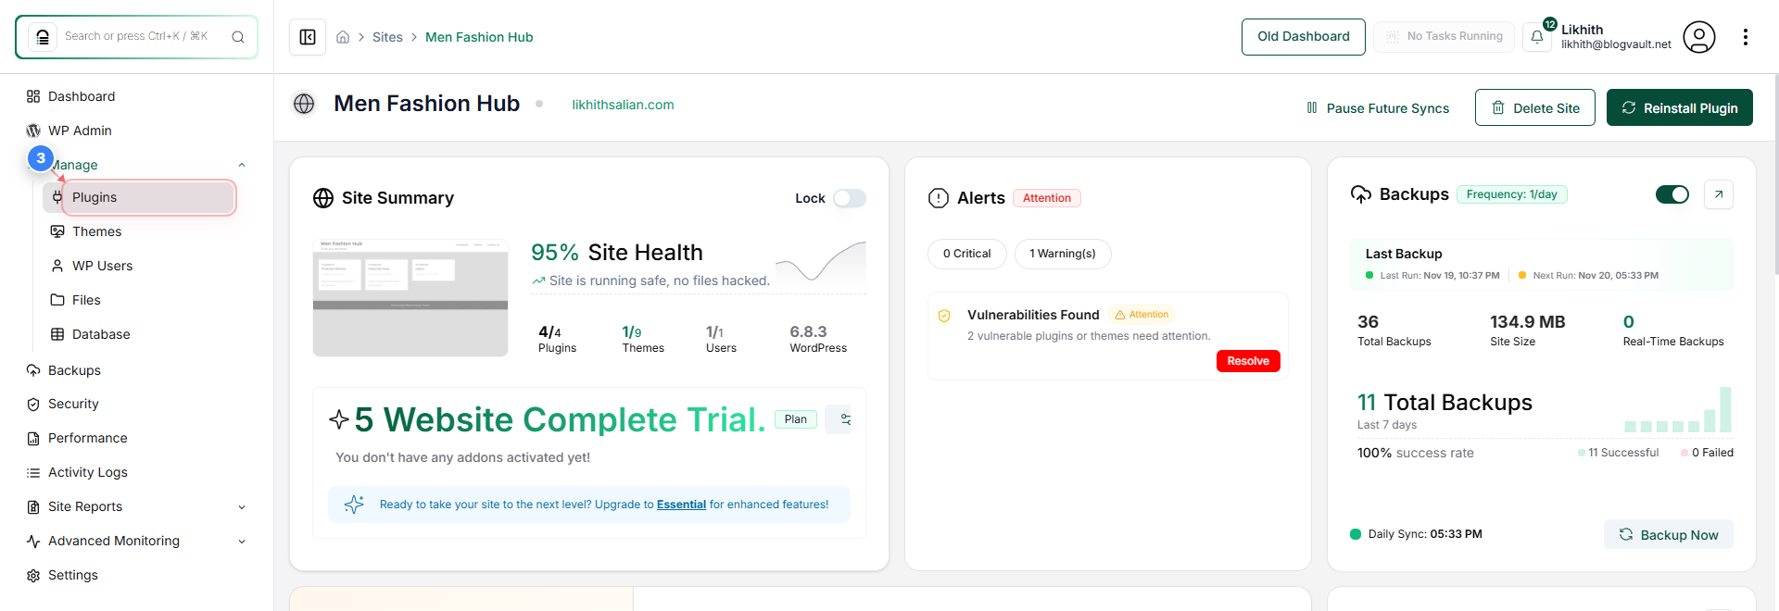Click the star icon before Website Complete Trial
Screen dimensions: 1779x611
[339, 419]
